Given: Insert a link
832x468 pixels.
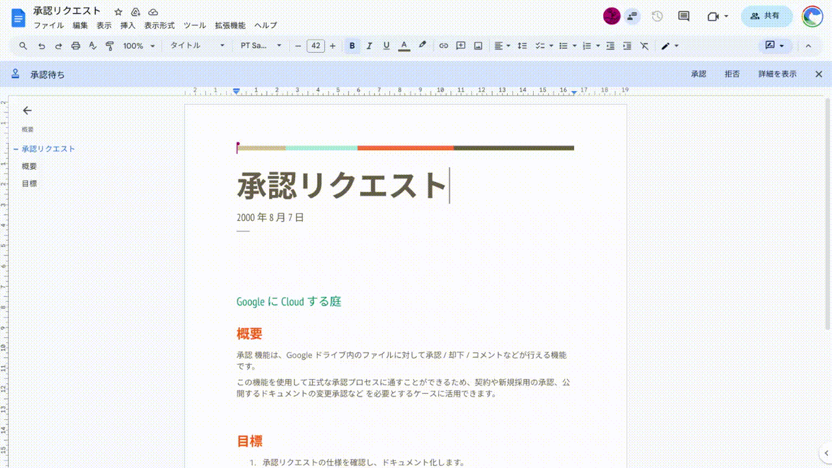Looking at the screenshot, I should [x=443, y=45].
